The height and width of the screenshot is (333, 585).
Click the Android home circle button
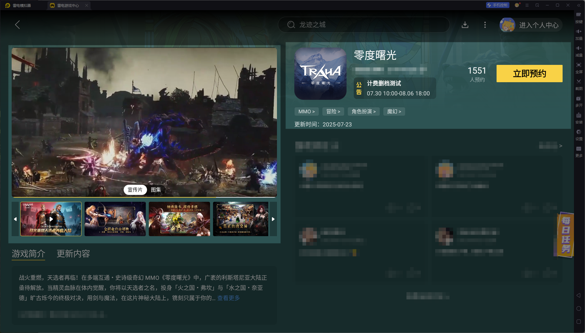[x=579, y=308]
